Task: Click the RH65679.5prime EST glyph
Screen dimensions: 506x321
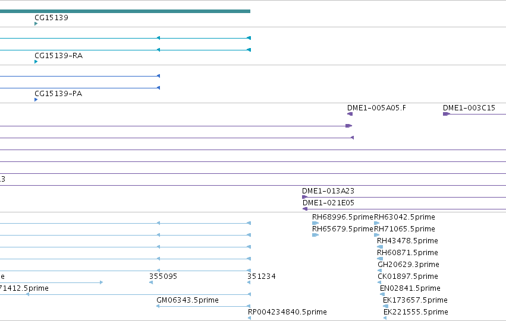Action: 315,235
